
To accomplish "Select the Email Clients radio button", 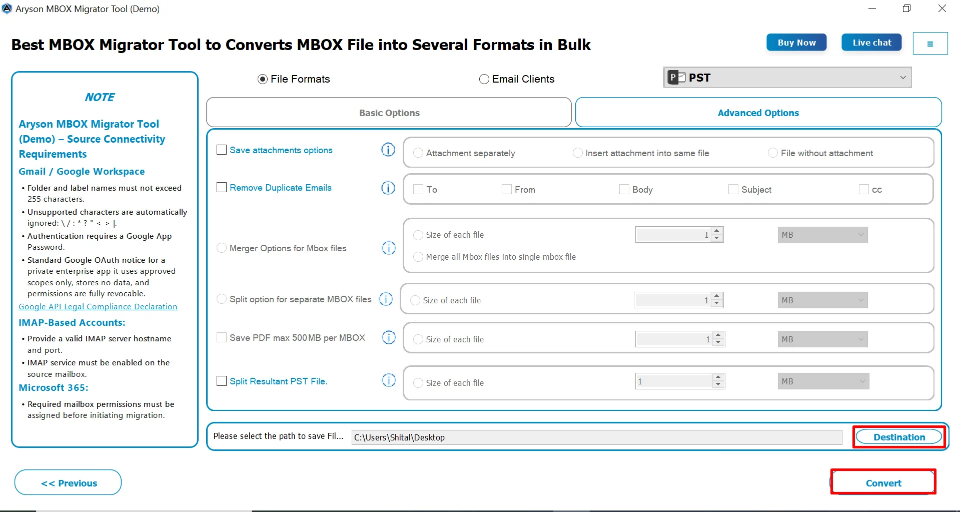I will coord(484,79).
